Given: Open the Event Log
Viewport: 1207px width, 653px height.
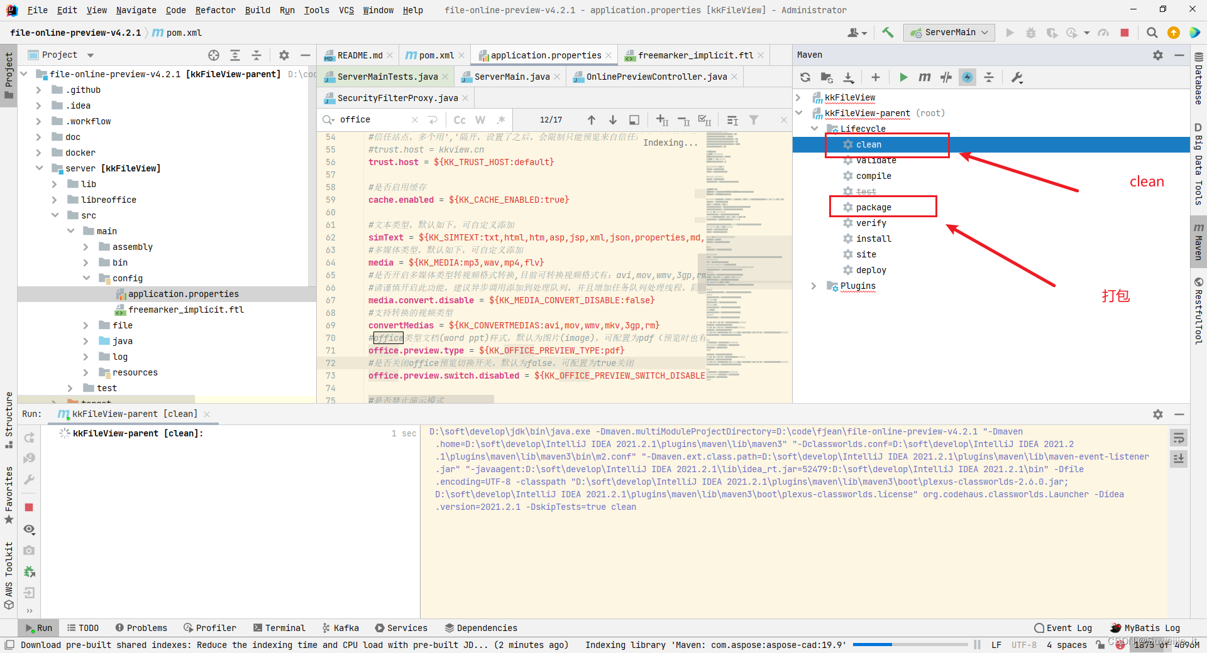Looking at the screenshot, I should [x=1063, y=628].
